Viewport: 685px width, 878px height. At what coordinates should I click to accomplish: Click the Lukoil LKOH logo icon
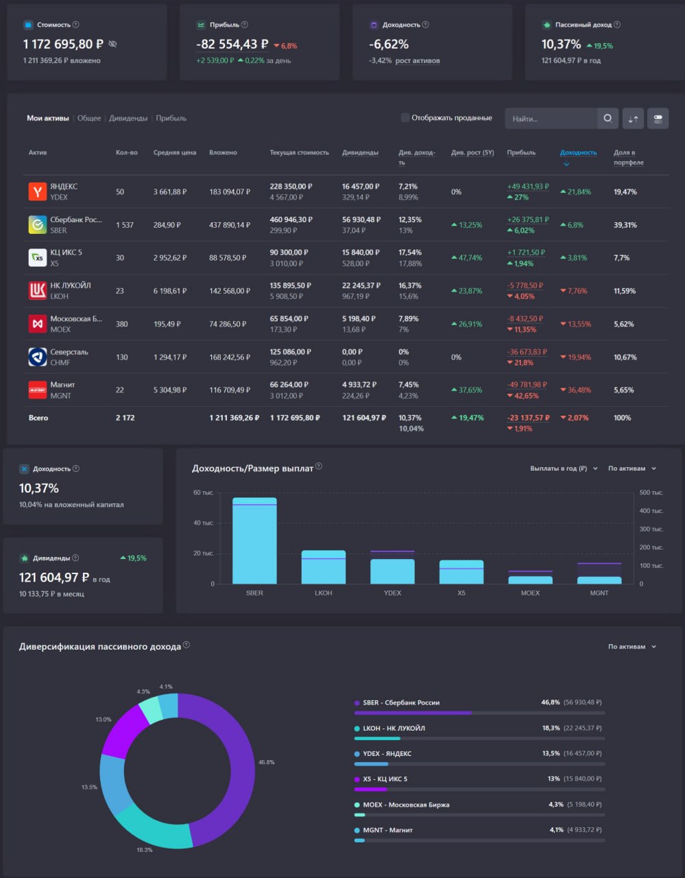37,291
